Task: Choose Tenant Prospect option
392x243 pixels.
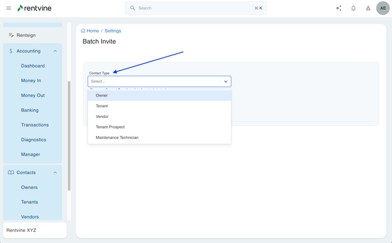Action: pos(110,127)
